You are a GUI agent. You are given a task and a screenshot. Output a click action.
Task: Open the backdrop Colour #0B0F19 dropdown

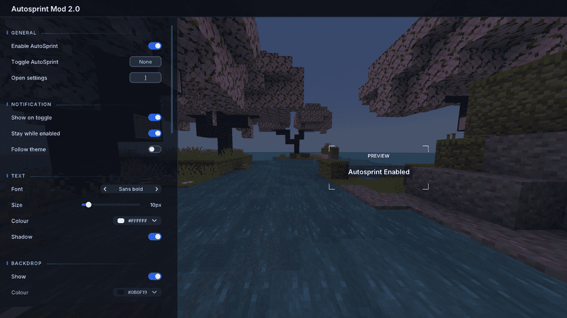click(x=138, y=292)
